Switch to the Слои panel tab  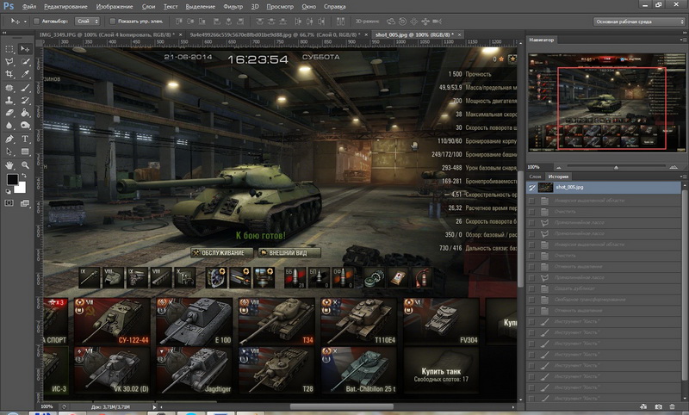click(x=535, y=176)
